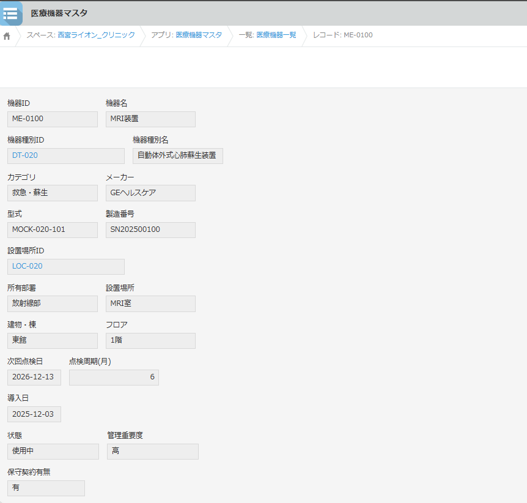Return to the 医療機器一覧 list view
This screenshot has height=503, width=527.
pyautogui.click(x=276, y=35)
